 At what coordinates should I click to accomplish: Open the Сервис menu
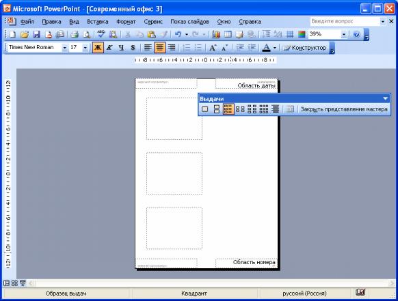[x=153, y=22]
